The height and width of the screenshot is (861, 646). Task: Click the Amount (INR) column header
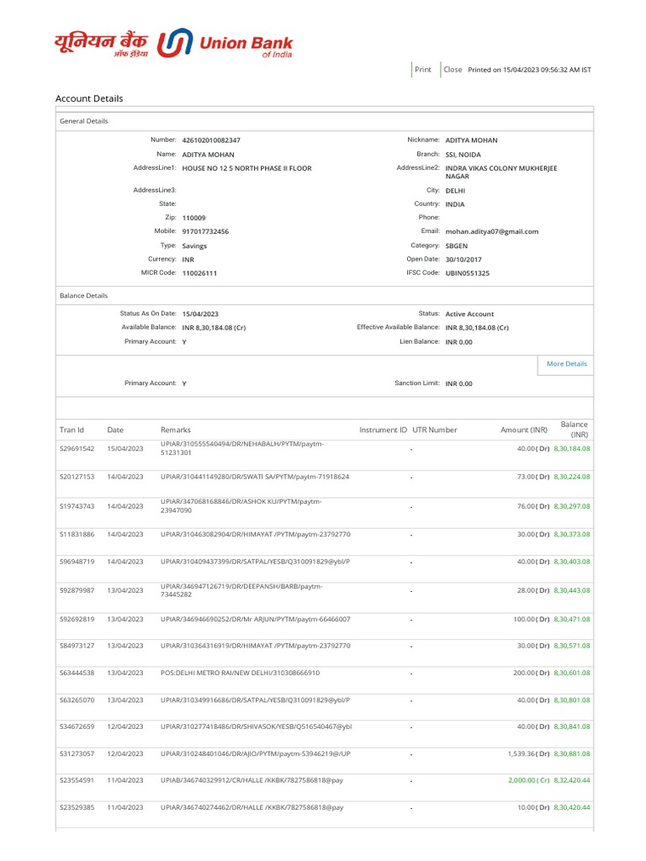(x=523, y=430)
